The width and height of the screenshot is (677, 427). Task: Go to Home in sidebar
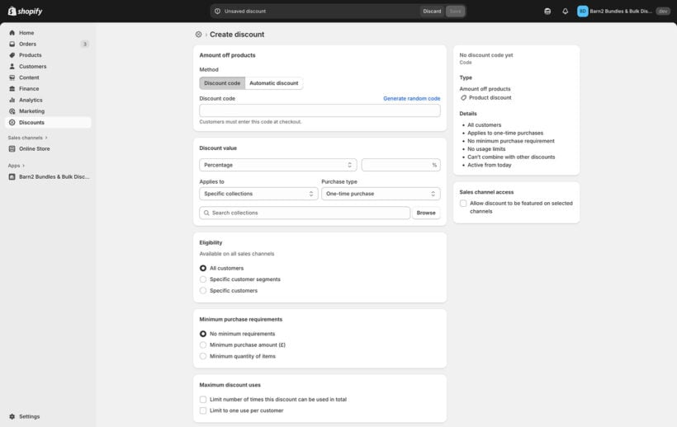[x=48, y=33]
